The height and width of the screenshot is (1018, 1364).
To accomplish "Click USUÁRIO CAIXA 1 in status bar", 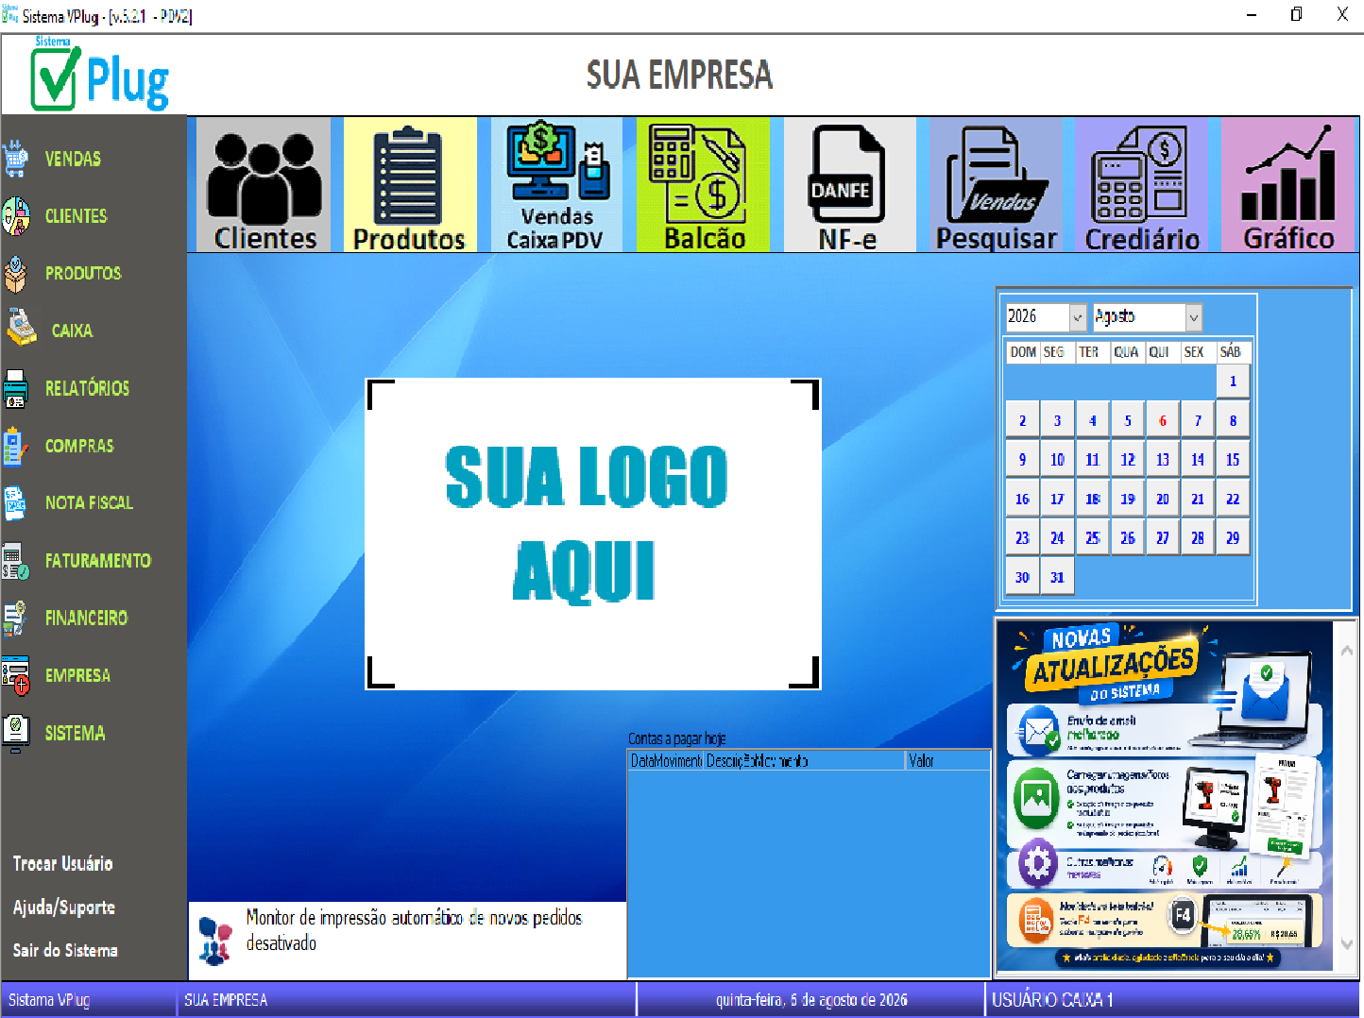I will pyautogui.click(x=1052, y=1000).
